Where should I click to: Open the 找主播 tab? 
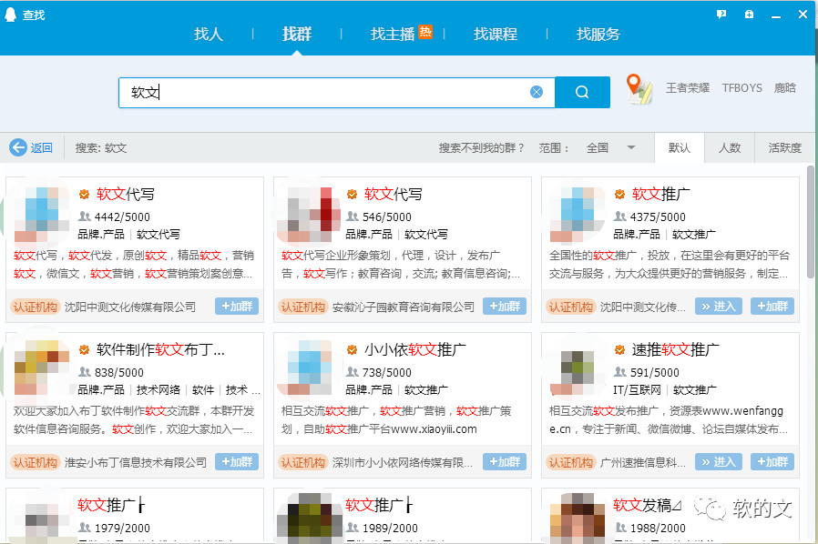point(393,35)
